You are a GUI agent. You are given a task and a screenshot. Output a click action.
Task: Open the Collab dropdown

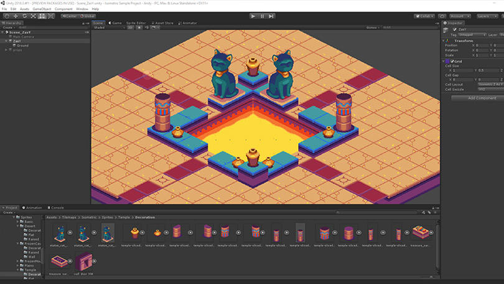pyautogui.click(x=424, y=16)
